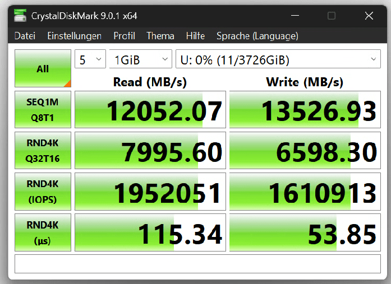Viewport: 391px width, 284px height.
Task: Select the write IOPS value 1610913
Action: point(305,192)
